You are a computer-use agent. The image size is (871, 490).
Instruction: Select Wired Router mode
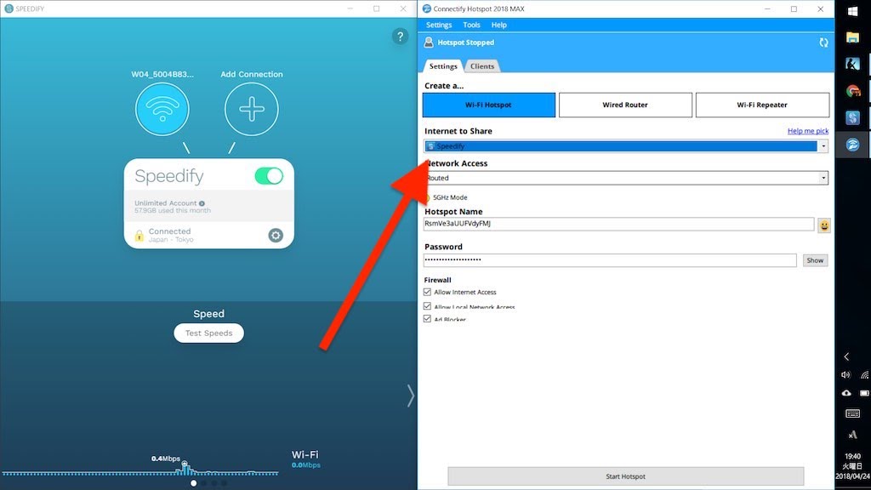(625, 105)
